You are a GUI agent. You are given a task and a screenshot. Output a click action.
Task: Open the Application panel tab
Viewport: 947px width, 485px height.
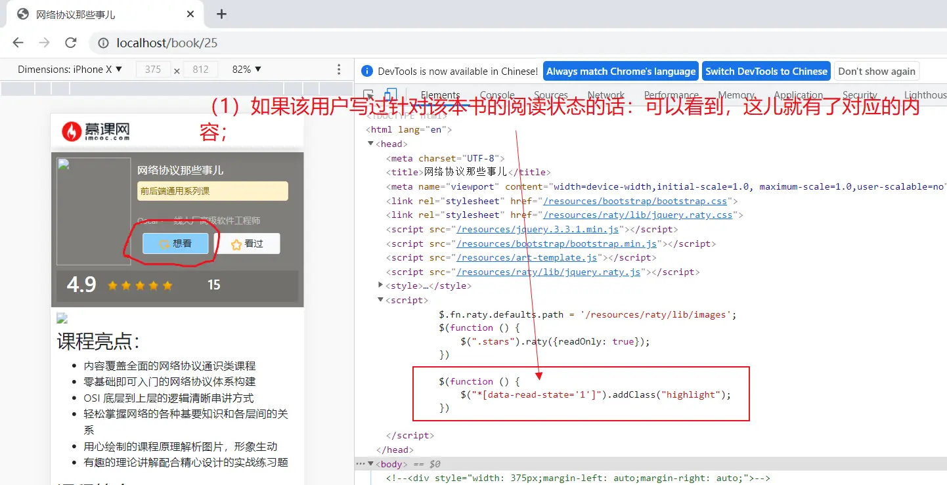799,95
